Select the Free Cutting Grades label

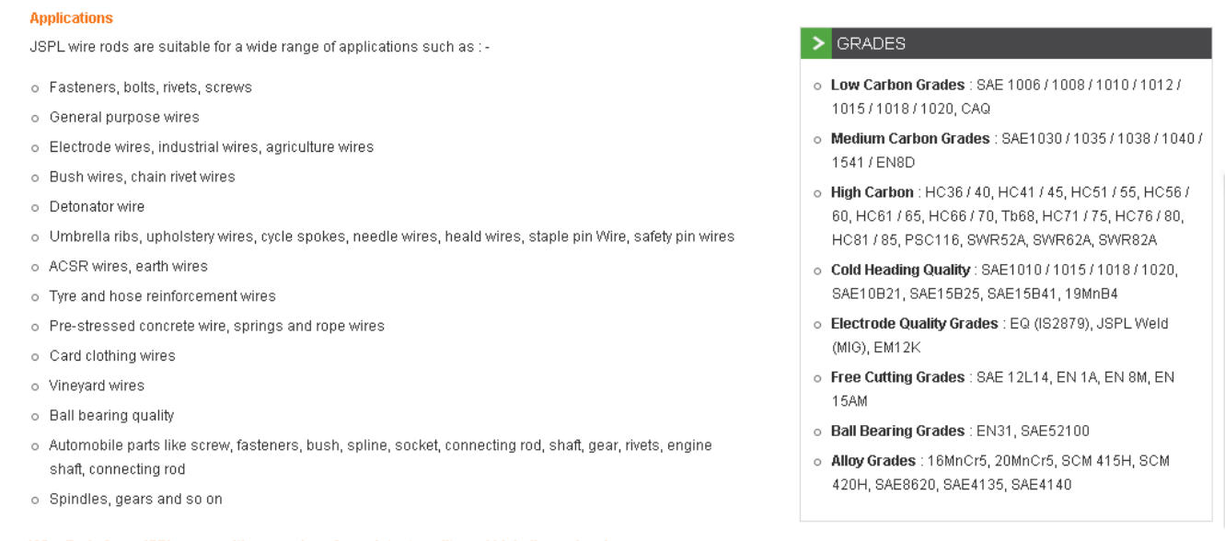click(x=897, y=377)
